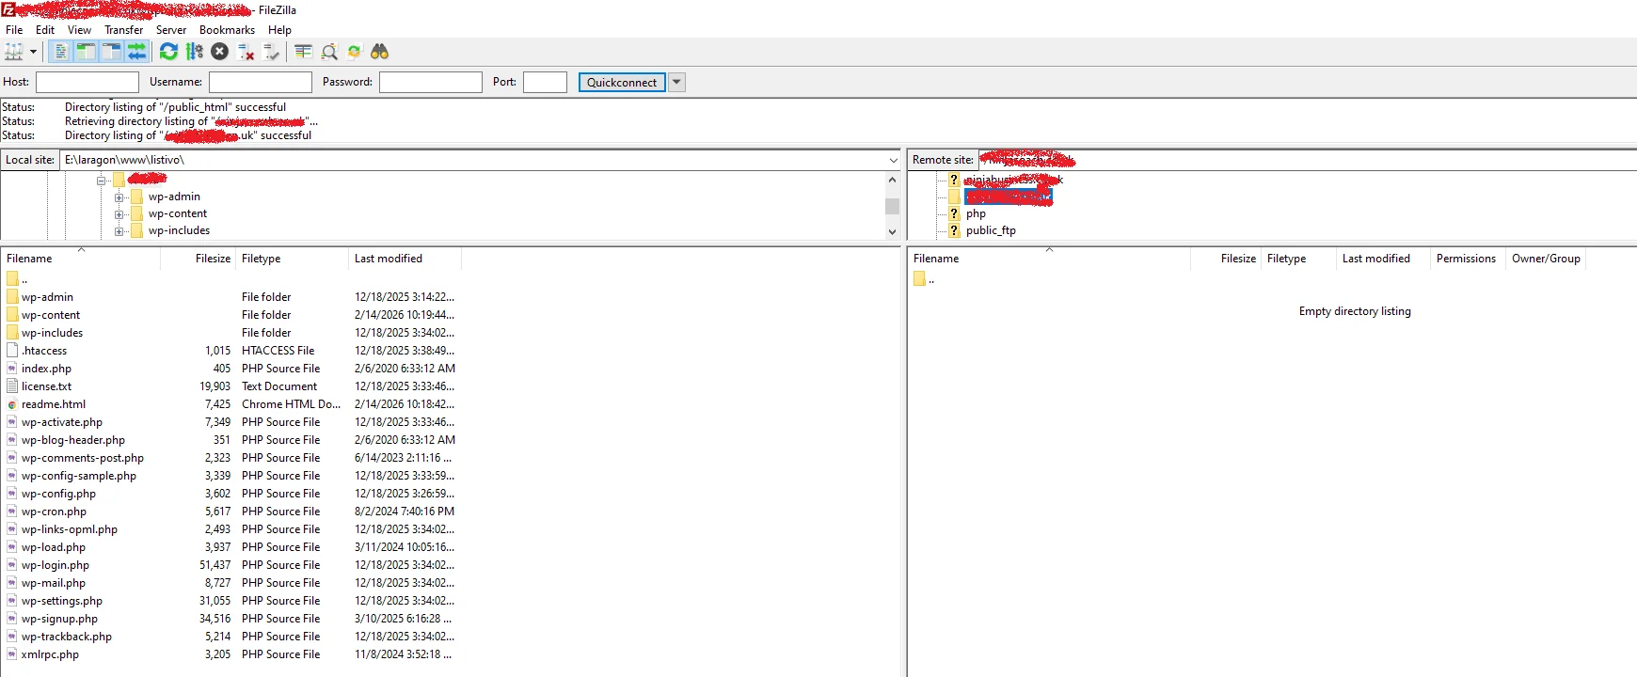Expand the wp-includes node in the local tree

119,231
